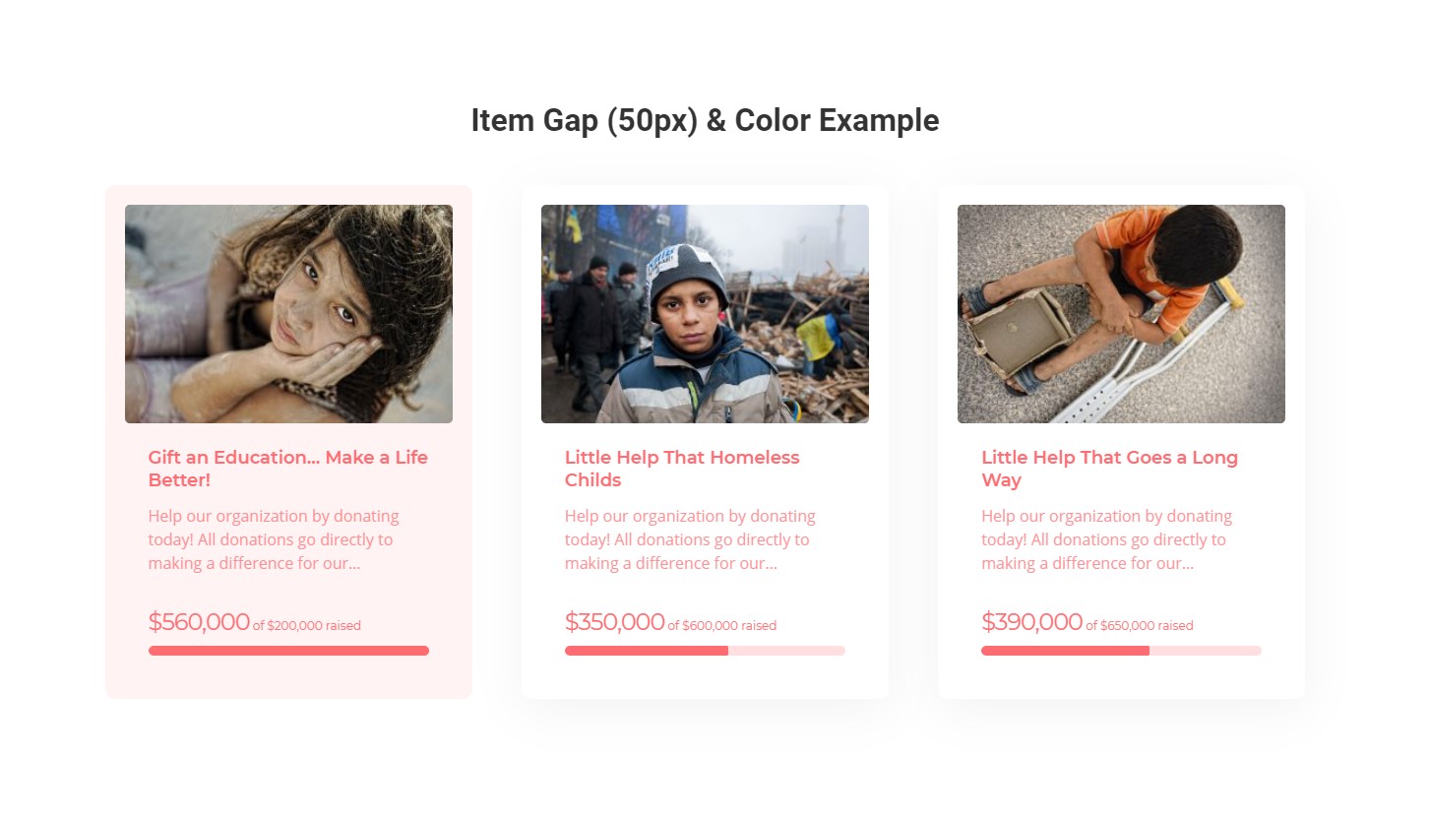Image resolution: width=1429 pixels, height=820 pixels.
Task: Select the $390,000 raised amount
Action: [x=1031, y=622]
